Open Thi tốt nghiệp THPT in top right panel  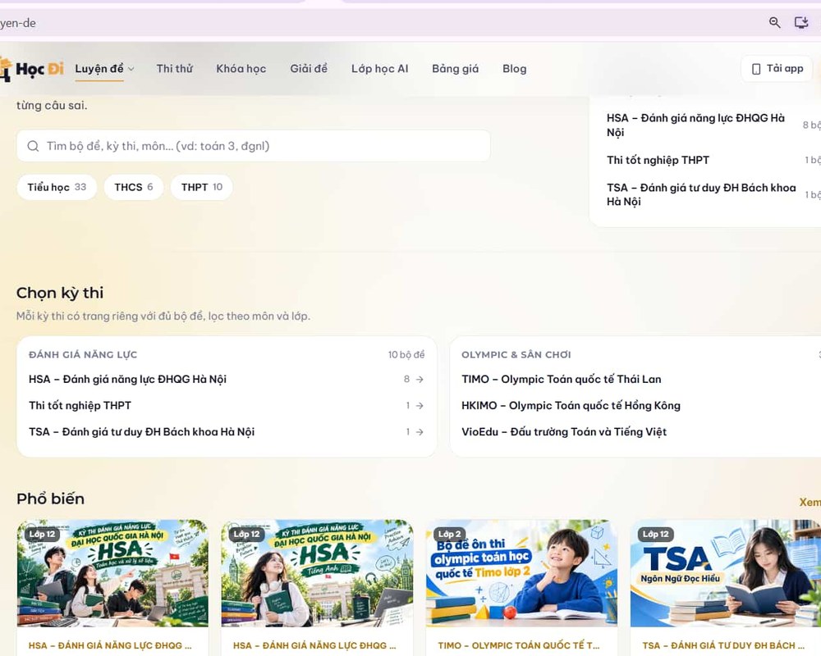pyautogui.click(x=658, y=160)
